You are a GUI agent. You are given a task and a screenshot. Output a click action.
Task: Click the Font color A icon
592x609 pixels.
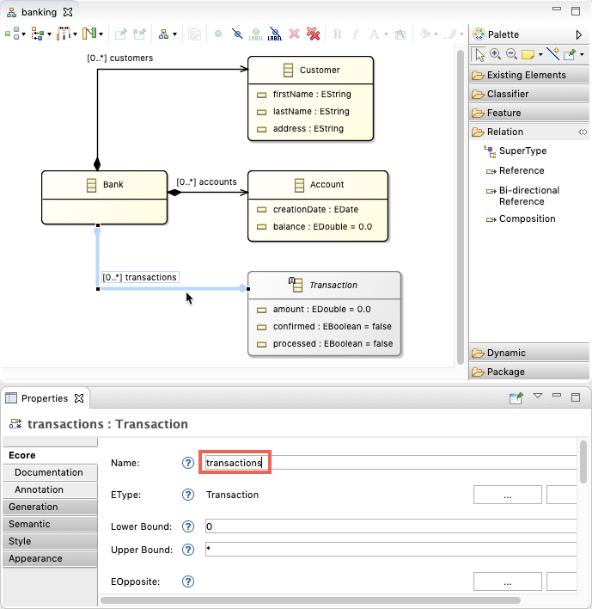coord(374,34)
